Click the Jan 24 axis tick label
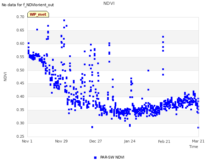Viewport: 219px width, 164px height. (x=130, y=141)
